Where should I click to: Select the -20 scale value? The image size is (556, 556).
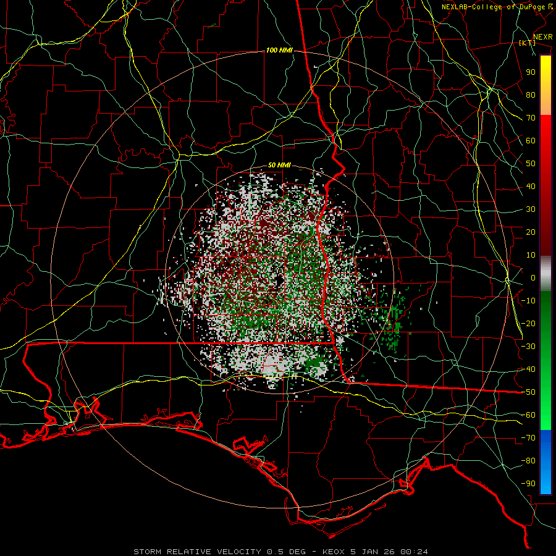pyautogui.click(x=528, y=324)
